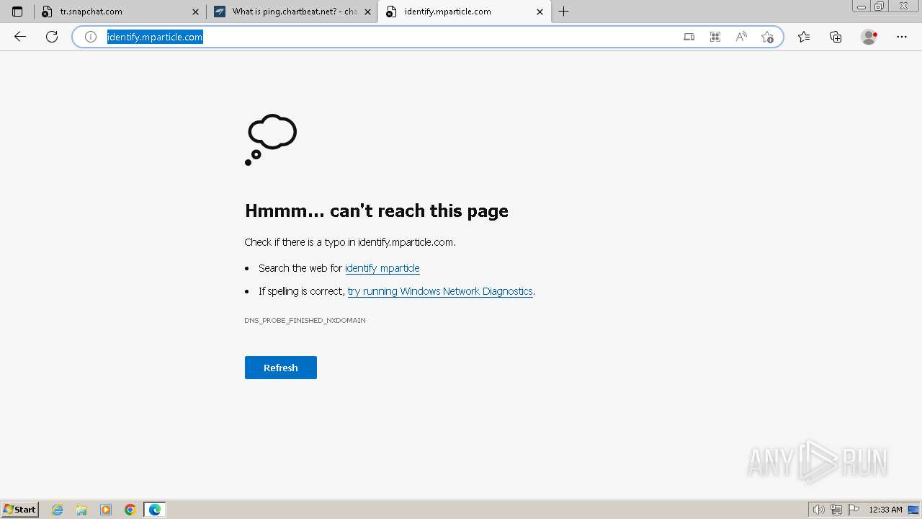Viewport: 922px width, 519px height.
Task: Open the media player taskbar icon
Action: click(x=106, y=510)
